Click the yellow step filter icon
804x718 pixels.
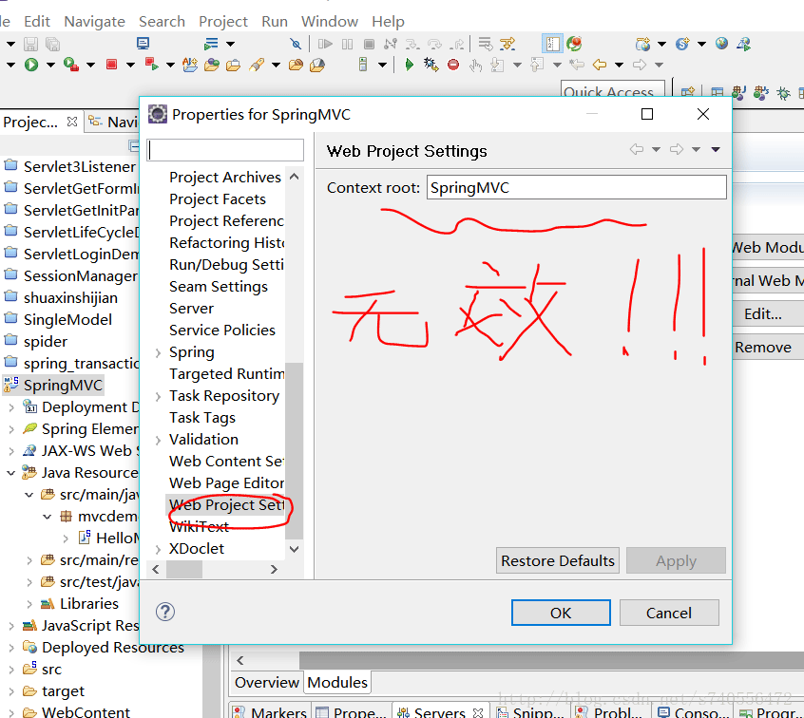point(507,44)
